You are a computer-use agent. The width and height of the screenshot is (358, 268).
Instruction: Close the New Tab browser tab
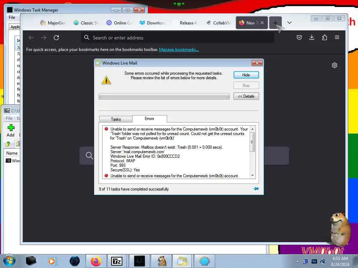pos(262,23)
